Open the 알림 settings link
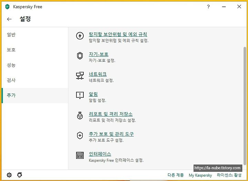Viewport: 248px width, 181px height. pyautogui.click(x=93, y=94)
